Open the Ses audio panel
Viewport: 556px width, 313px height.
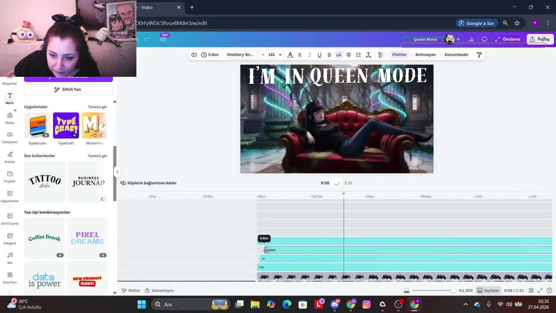point(10,258)
